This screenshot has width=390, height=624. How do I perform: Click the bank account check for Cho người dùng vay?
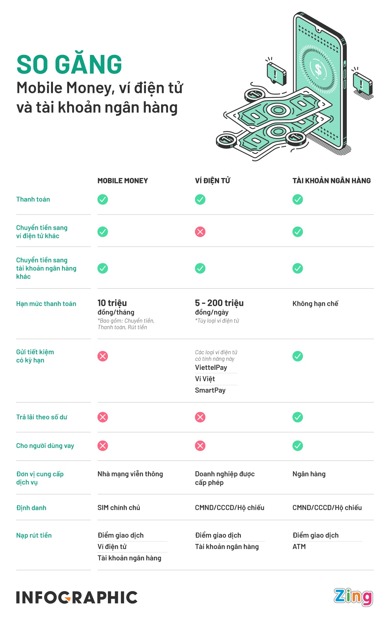click(298, 446)
